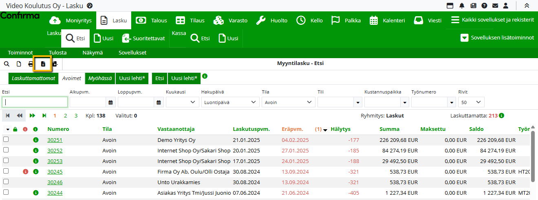Open the Alkupvm. calendar picker
Image resolution: width=538 pixels, height=200 pixels.
(110, 102)
